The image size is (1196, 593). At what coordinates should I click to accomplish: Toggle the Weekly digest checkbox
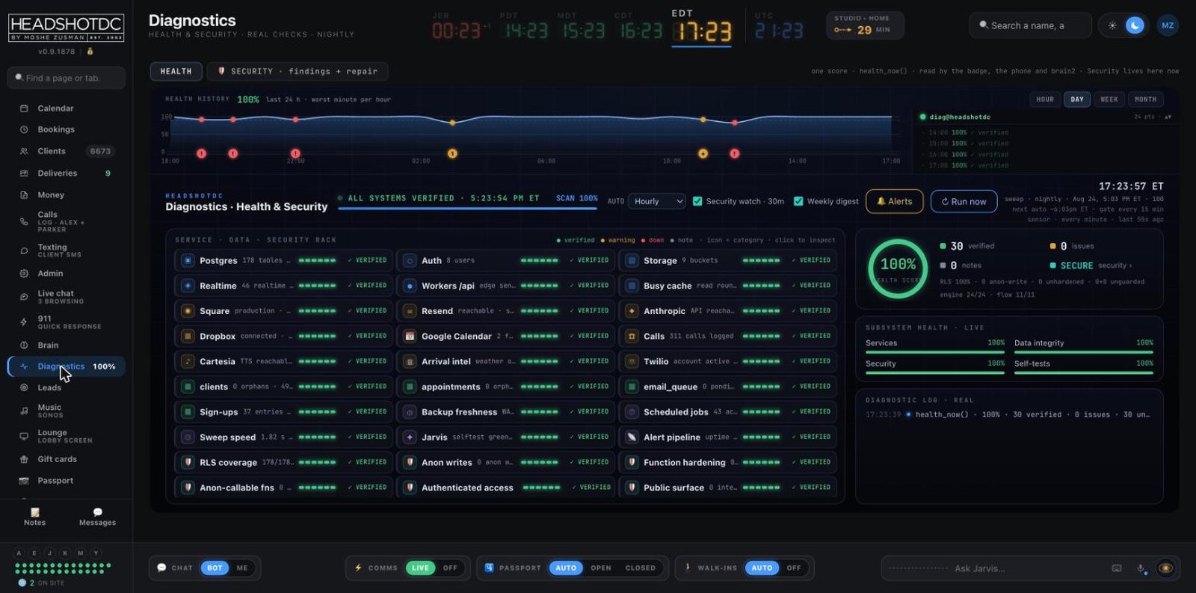pos(798,201)
